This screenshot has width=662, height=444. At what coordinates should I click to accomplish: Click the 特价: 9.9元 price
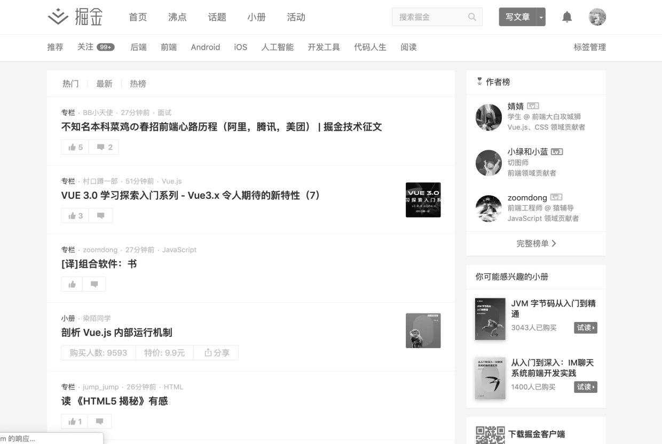click(164, 353)
